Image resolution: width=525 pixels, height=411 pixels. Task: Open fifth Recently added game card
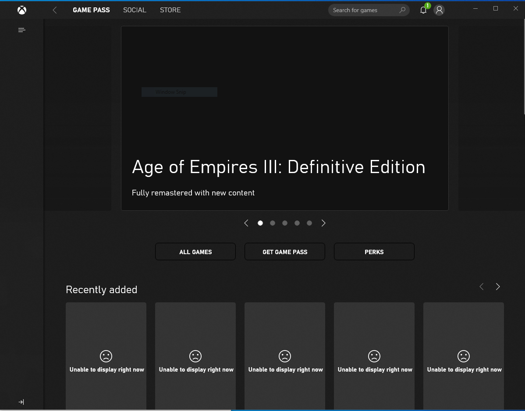click(x=463, y=356)
